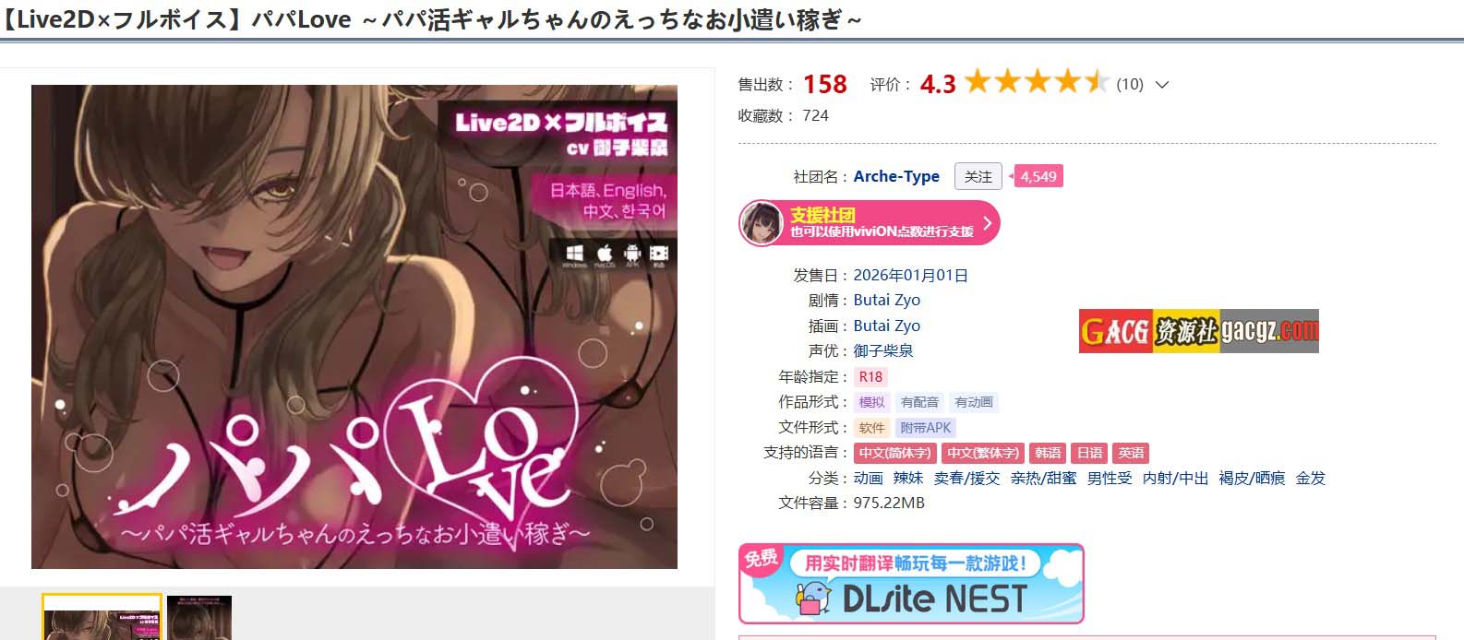This screenshot has width=1464, height=640.
Task: Click the 4,549 follower count badge
Action: click(1038, 176)
